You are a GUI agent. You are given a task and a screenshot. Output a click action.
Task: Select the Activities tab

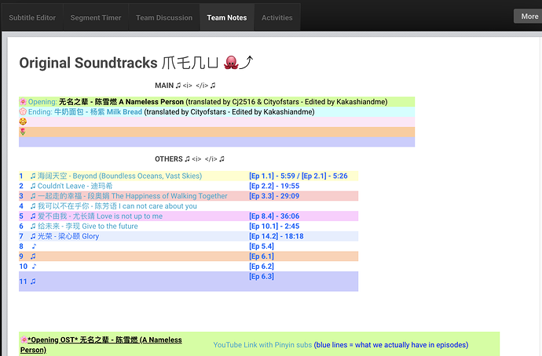pyautogui.click(x=276, y=17)
